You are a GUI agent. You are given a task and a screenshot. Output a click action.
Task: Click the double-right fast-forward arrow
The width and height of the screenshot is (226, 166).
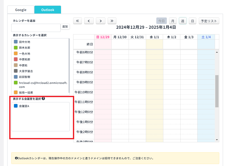(112, 21)
